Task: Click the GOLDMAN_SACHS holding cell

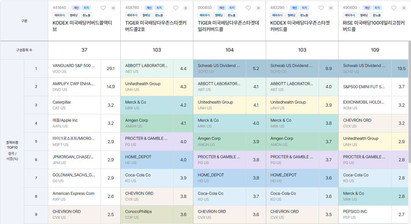Action: click(x=75, y=178)
